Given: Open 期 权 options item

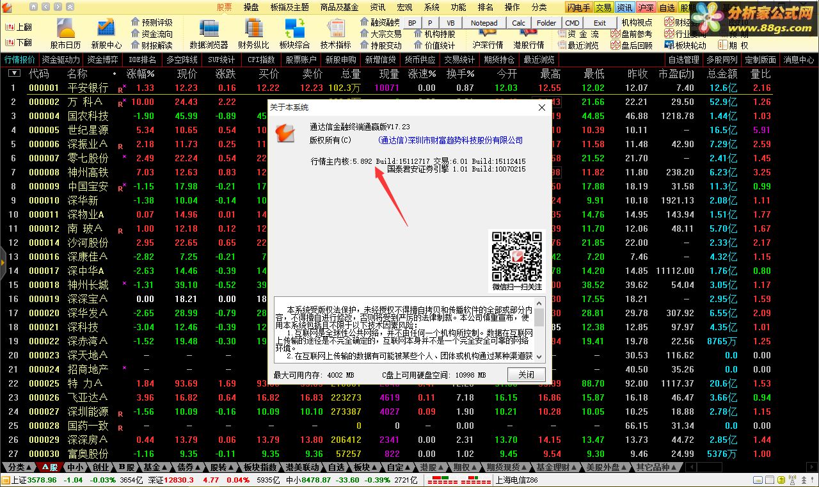Looking at the screenshot, I should [x=733, y=45].
